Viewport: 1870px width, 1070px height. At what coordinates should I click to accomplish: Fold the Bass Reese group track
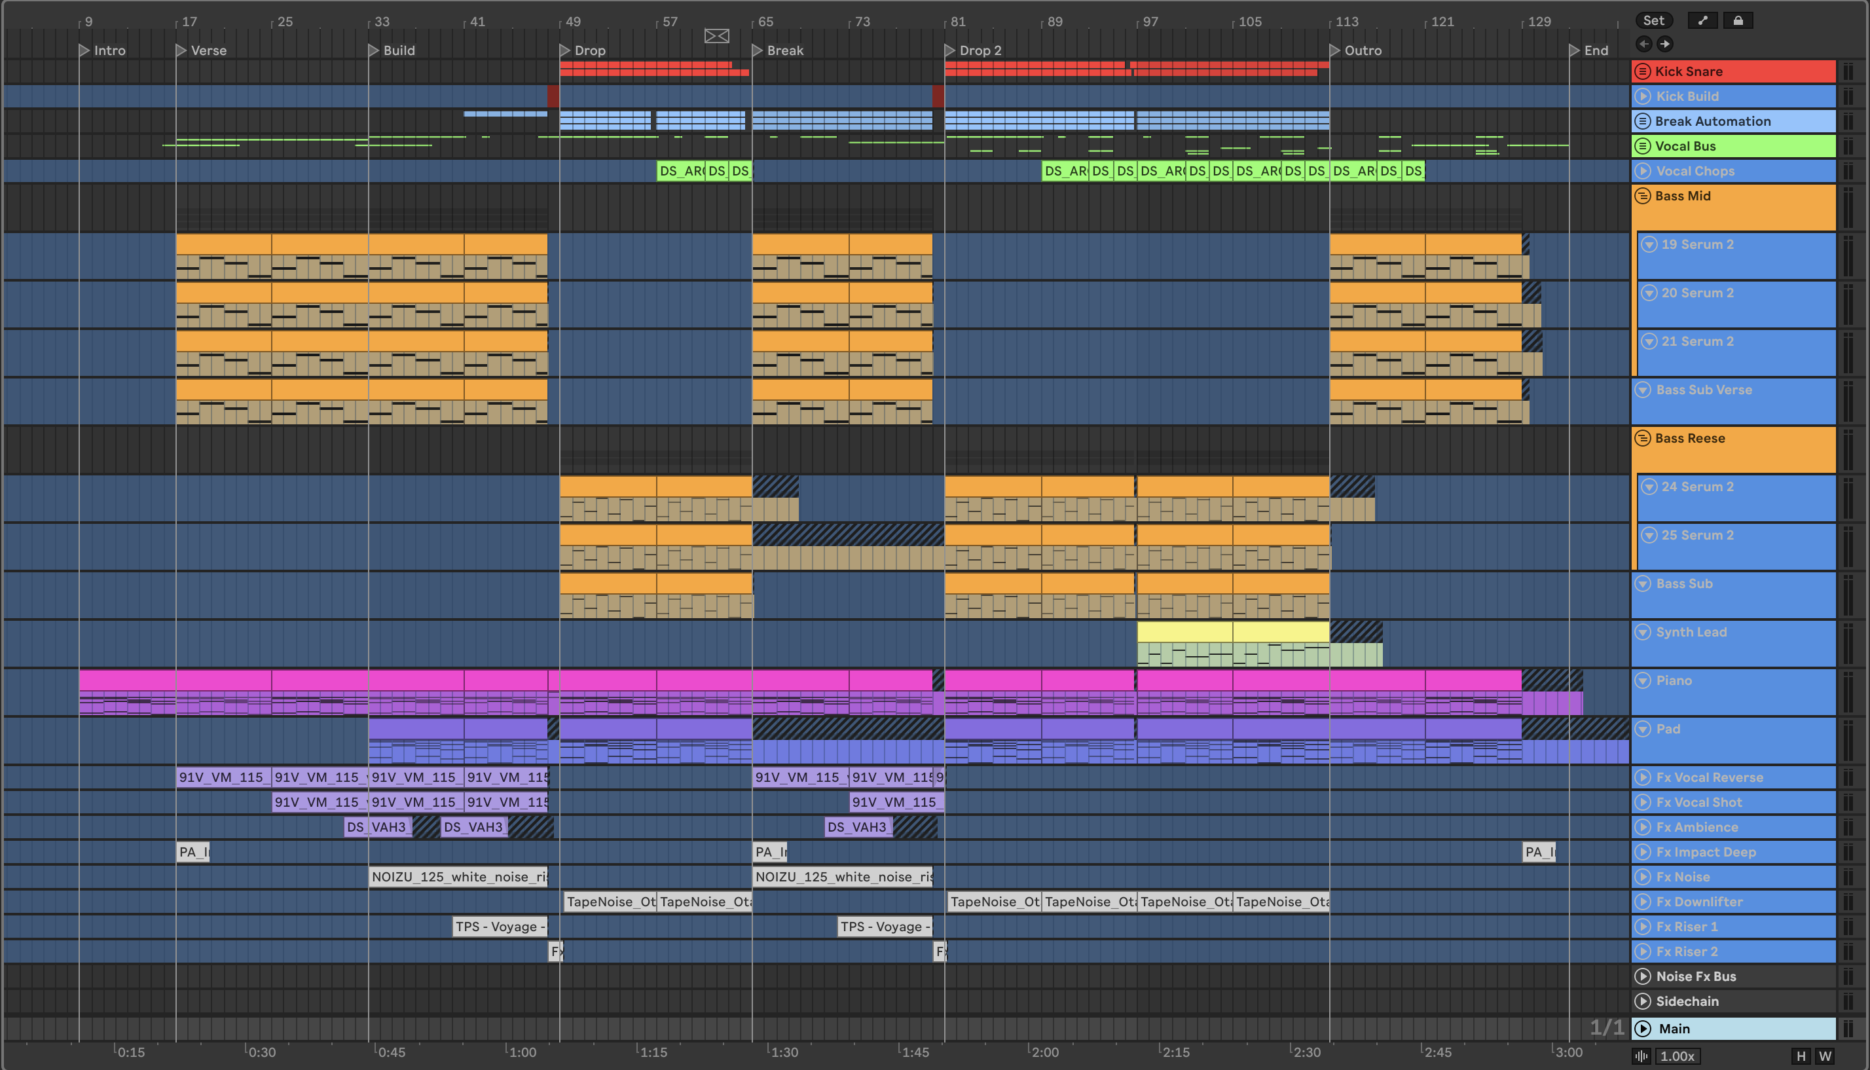coord(1643,439)
